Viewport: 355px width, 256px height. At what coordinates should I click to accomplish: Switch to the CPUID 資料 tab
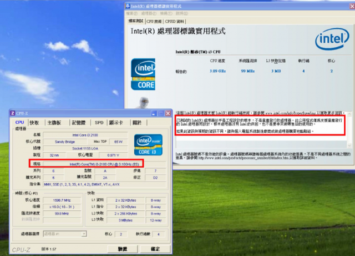click(x=174, y=21)
